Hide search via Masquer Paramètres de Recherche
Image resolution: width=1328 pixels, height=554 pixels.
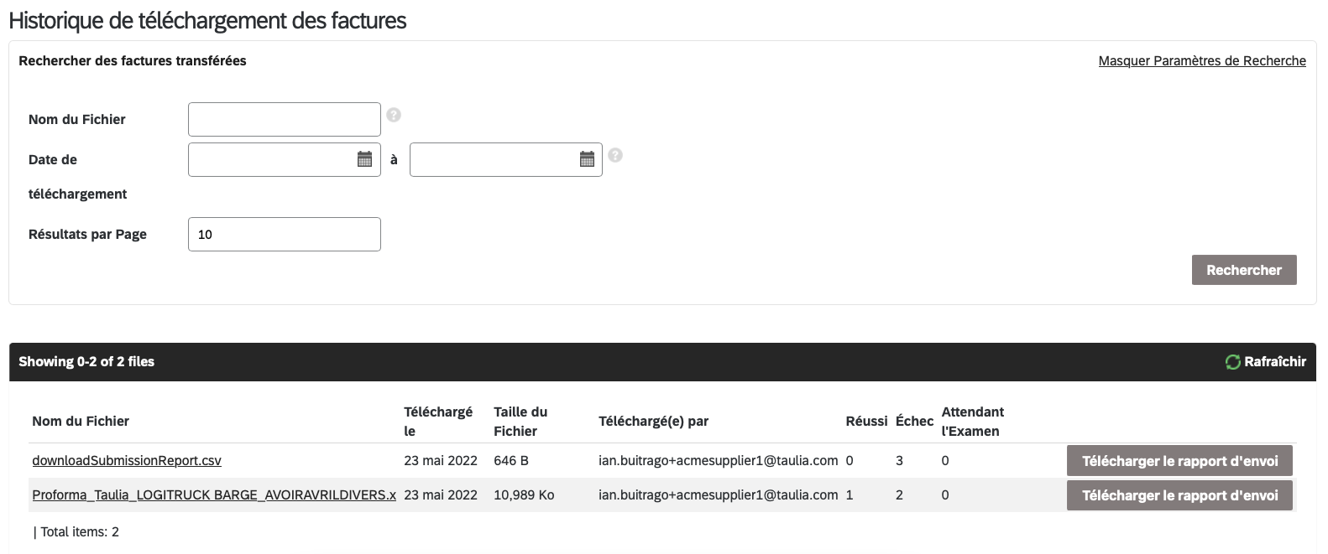tap(1201, 60)
